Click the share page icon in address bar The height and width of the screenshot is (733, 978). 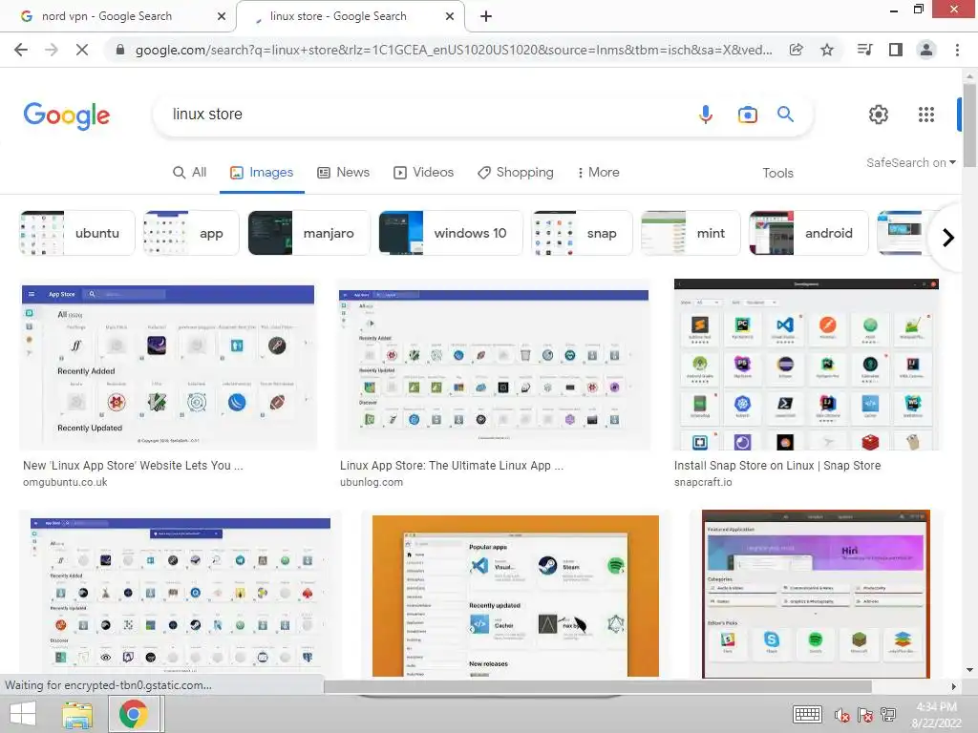tap(796, 50)
